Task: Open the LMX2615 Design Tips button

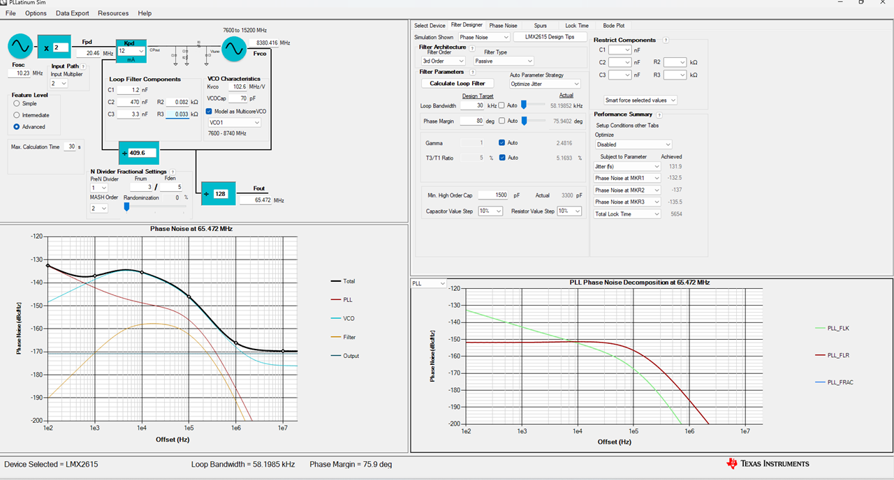Action: click(551, 37)
